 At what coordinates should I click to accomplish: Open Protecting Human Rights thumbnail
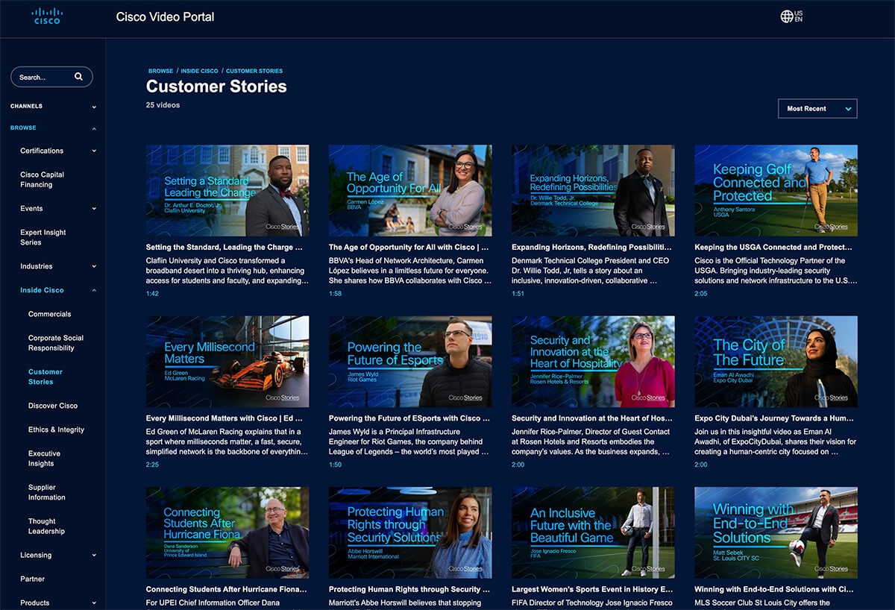pyautogui.click(x=410, y=532)
